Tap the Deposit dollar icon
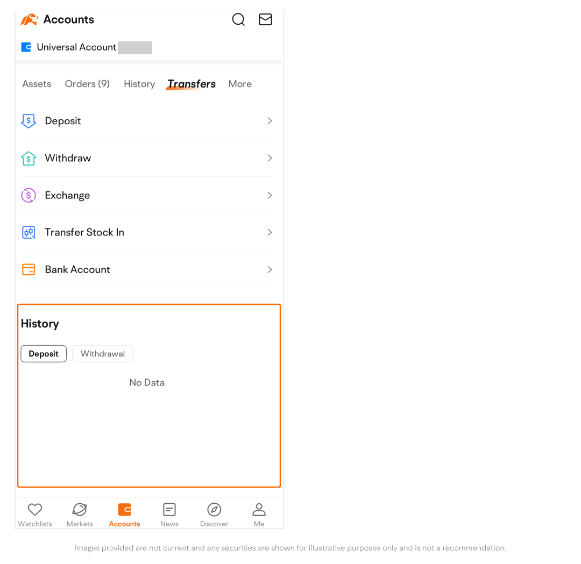 [x=29, y=121]
